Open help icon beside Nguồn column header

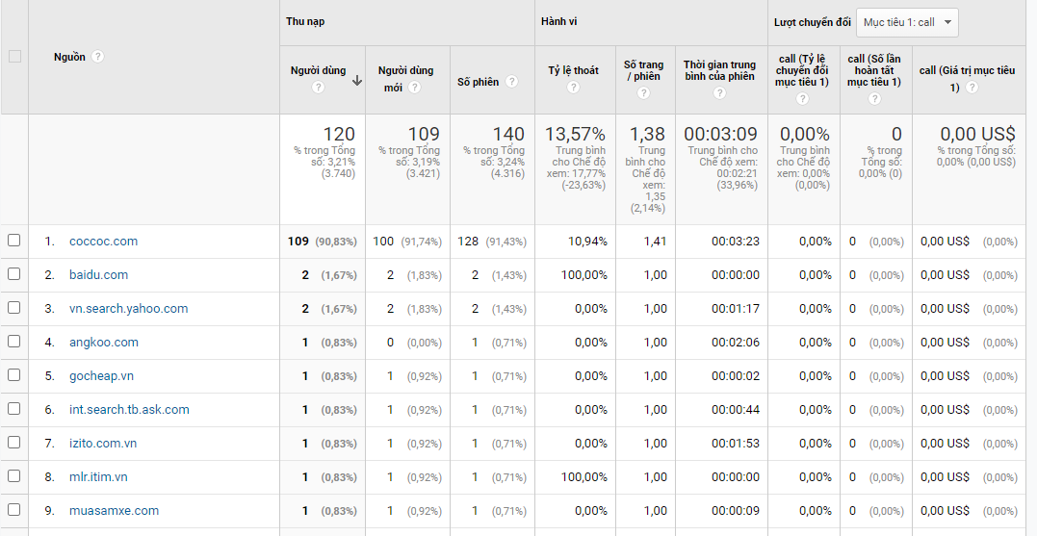click(98, 57)
